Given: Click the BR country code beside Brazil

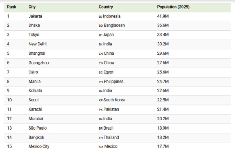Looking at the screenshot, I should 101,128.
